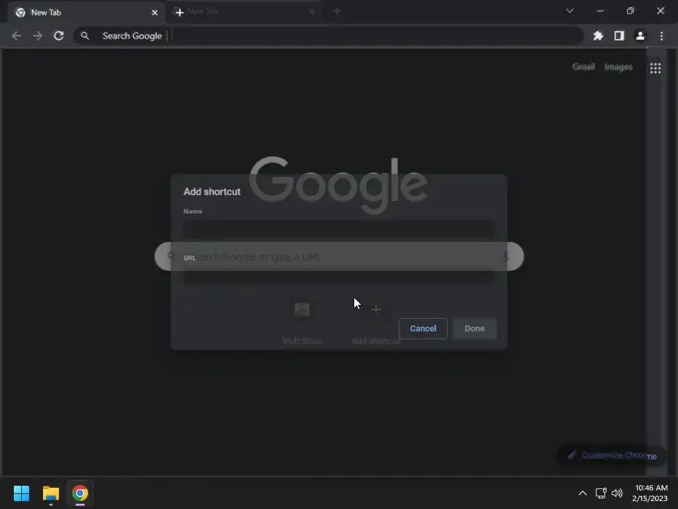Reload the page with the refresh icon
The image size is (678, 509).
pos(59,36)
